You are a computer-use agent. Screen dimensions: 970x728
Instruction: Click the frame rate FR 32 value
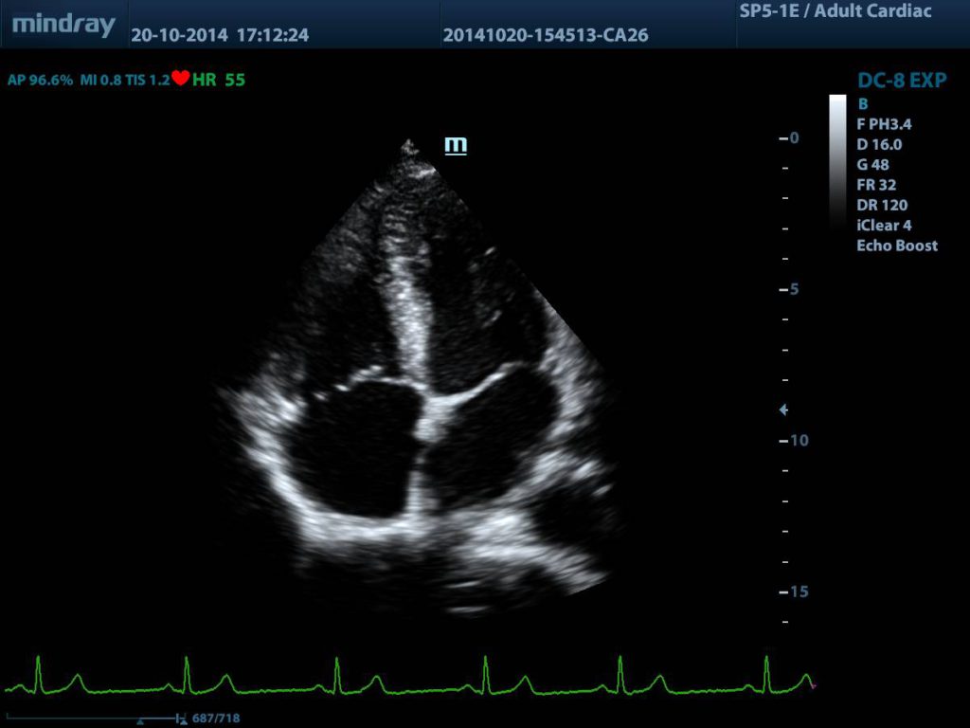pyautogui.click(x=875, y=185)
